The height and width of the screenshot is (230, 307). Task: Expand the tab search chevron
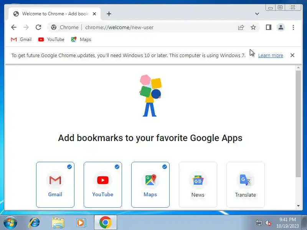[257, 14]
